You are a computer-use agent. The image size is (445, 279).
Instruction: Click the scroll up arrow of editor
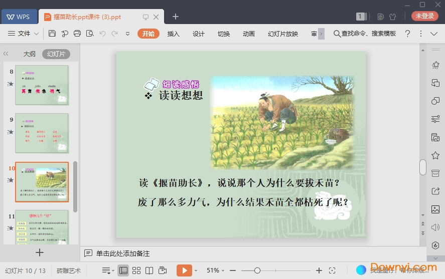click(x=423, y=50)
